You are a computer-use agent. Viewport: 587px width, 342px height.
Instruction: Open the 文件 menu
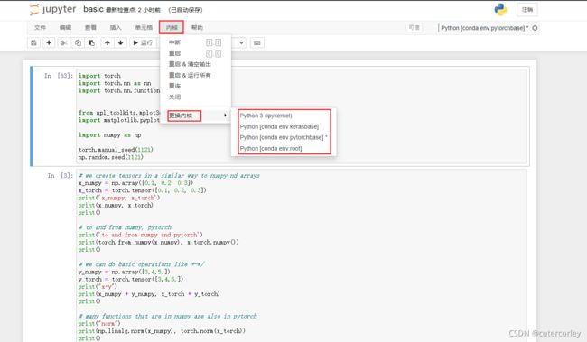pos(40,27)
